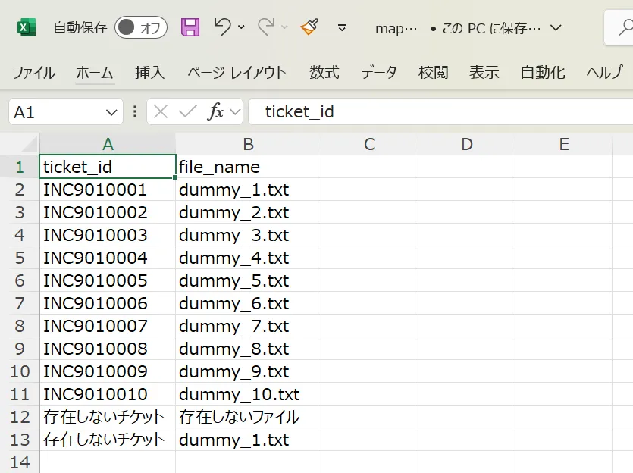Click the purple Save disk icon

point(190,27)
